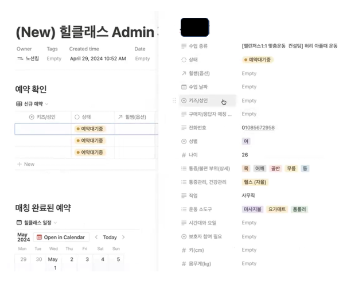This screenshot has height=288, width=347.
Task: Open the 성별 value 여 selector
Action: click(x=246, y=141)
